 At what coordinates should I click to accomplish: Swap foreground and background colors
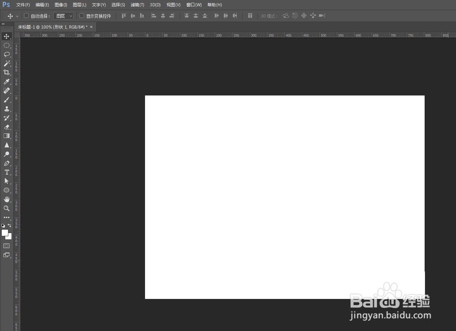(x=9, y=225)
